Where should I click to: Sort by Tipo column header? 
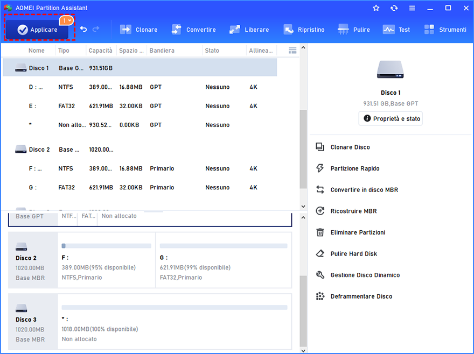pos(64,51)
